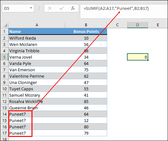
Task: Select column B header
Action: point(86,25)
